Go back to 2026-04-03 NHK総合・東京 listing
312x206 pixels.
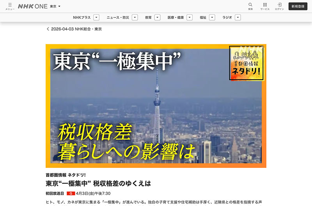click(74, 29)
